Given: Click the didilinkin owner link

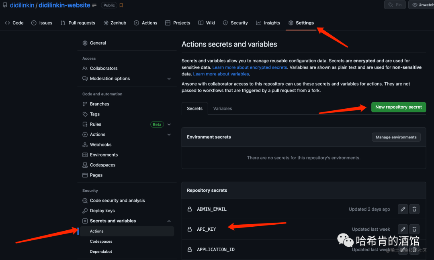Looking at the screenshot, I should [22, 5].
